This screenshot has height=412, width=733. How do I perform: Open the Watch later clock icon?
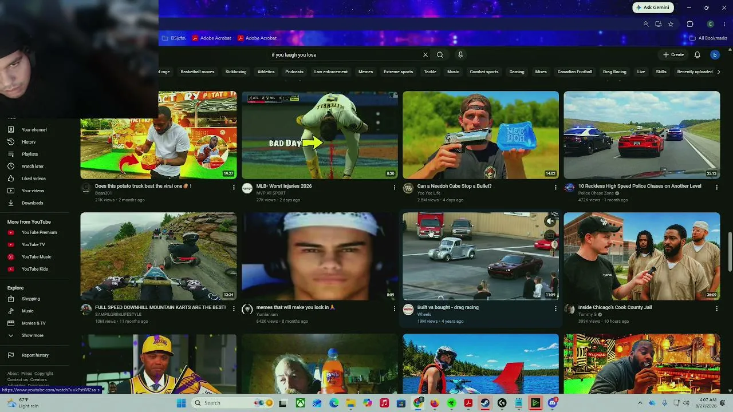point(10,167)
